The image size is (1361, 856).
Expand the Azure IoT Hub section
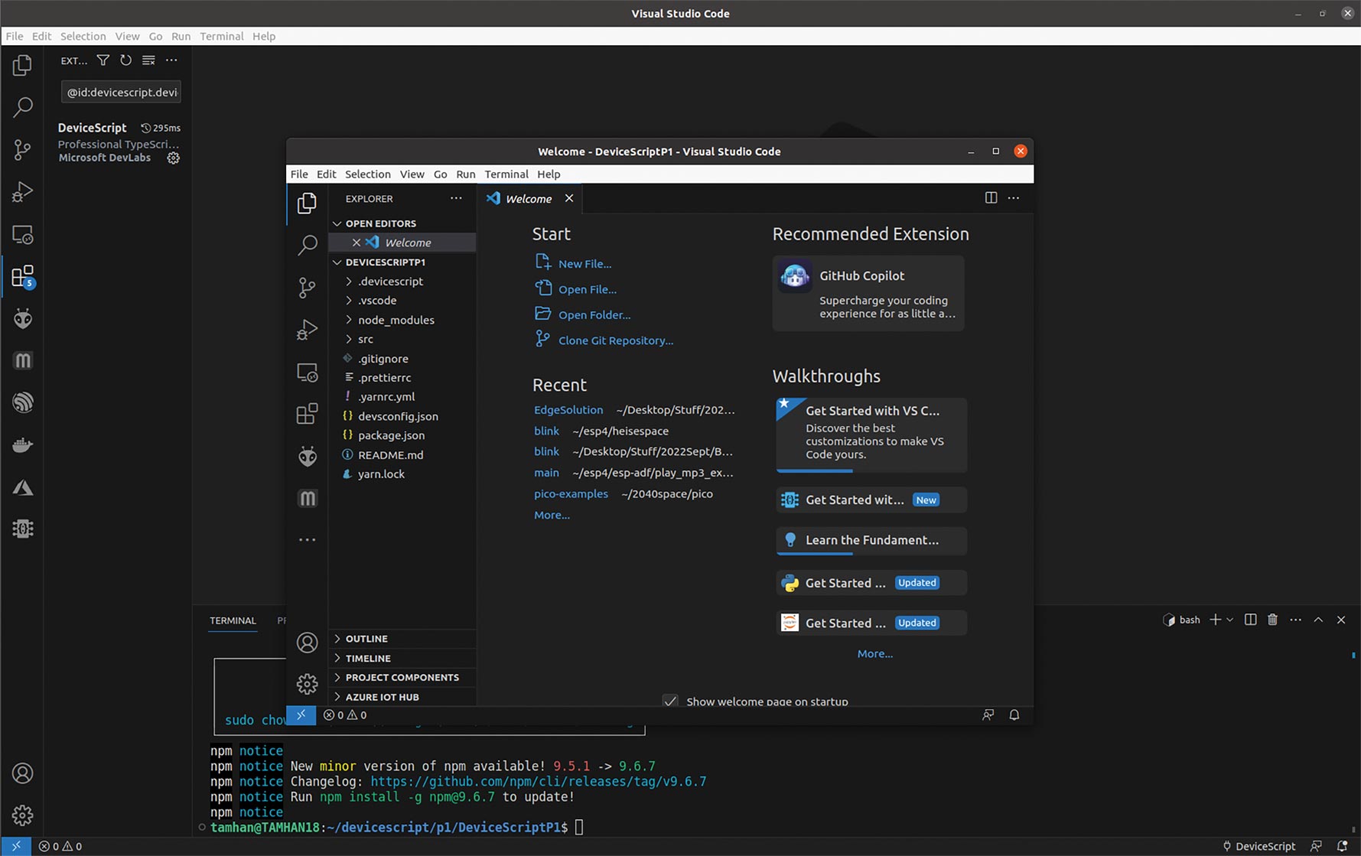coord(402,697)
